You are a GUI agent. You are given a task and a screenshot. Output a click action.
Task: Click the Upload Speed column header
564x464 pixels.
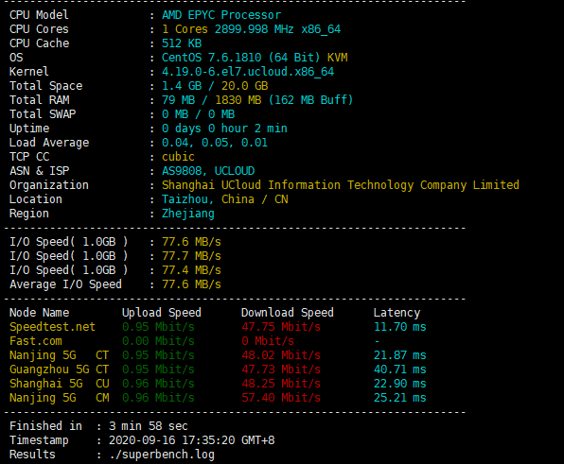point(162,313)
